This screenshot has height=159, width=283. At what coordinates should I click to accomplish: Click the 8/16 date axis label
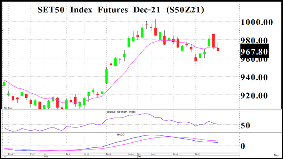[x=86, y=154]
